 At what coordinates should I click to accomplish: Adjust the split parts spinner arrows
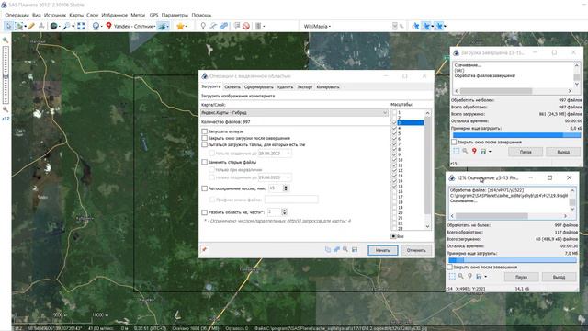284,212
